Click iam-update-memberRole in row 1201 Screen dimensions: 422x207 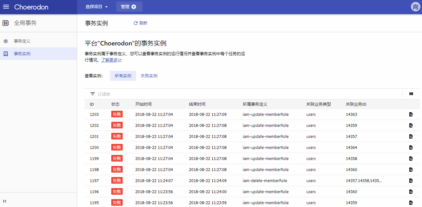pos(266,136)
